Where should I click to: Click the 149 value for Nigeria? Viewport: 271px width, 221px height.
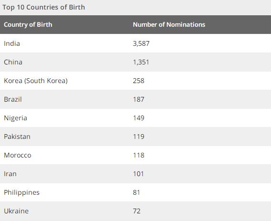[139, 118]
